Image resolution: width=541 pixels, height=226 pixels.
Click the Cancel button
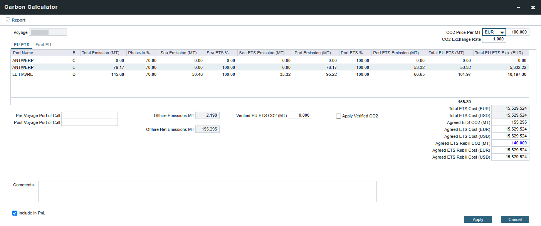tap(515, 219)
